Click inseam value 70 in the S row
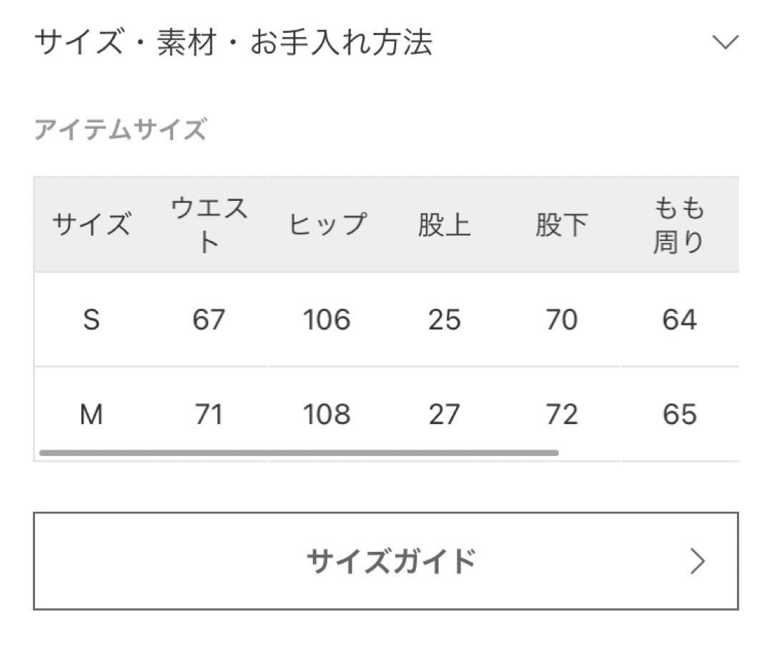The width and height of the screenshot is (772, 662). point(563,320)
